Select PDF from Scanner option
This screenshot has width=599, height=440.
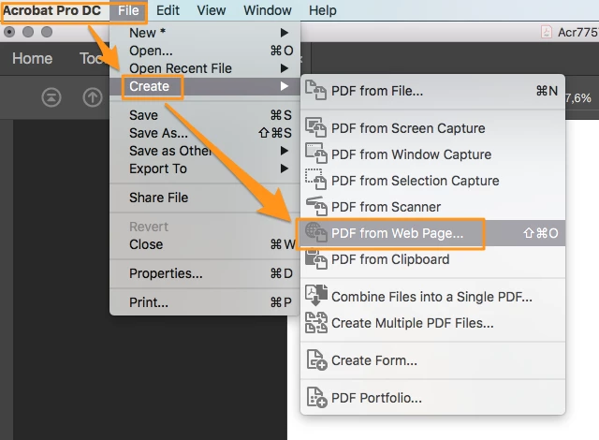[x=432, y=207]
